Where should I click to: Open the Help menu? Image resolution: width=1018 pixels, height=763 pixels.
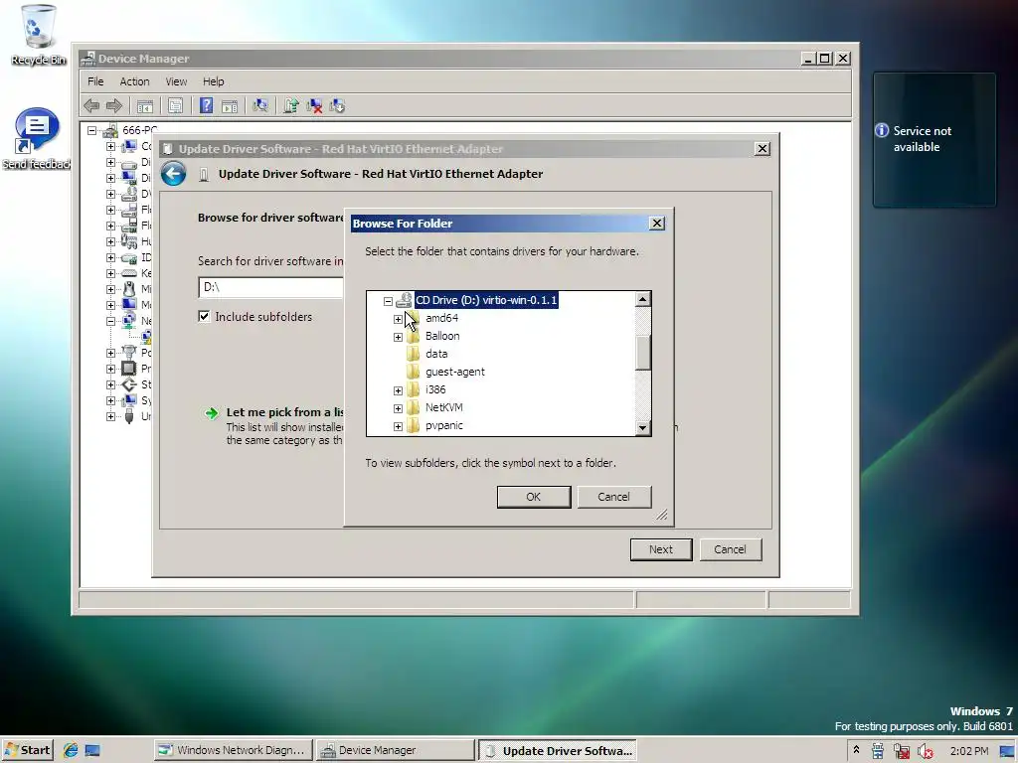point(213,81)
